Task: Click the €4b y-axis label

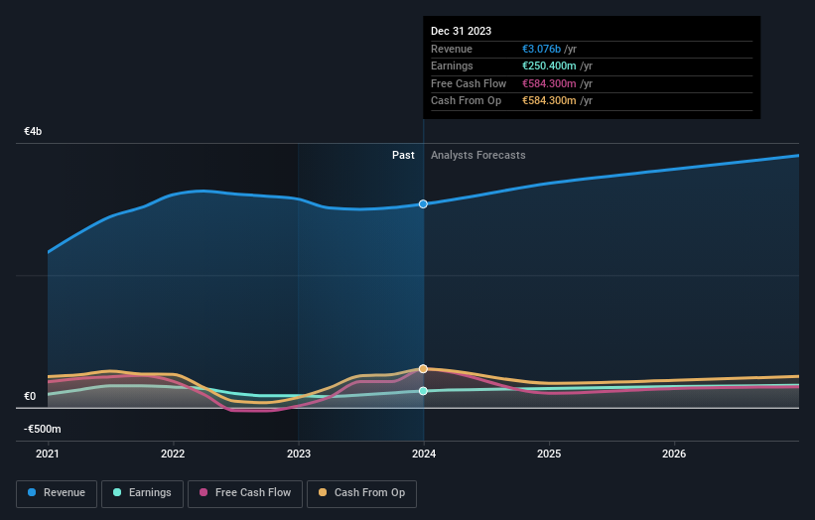Action: [x=33, y=131]
